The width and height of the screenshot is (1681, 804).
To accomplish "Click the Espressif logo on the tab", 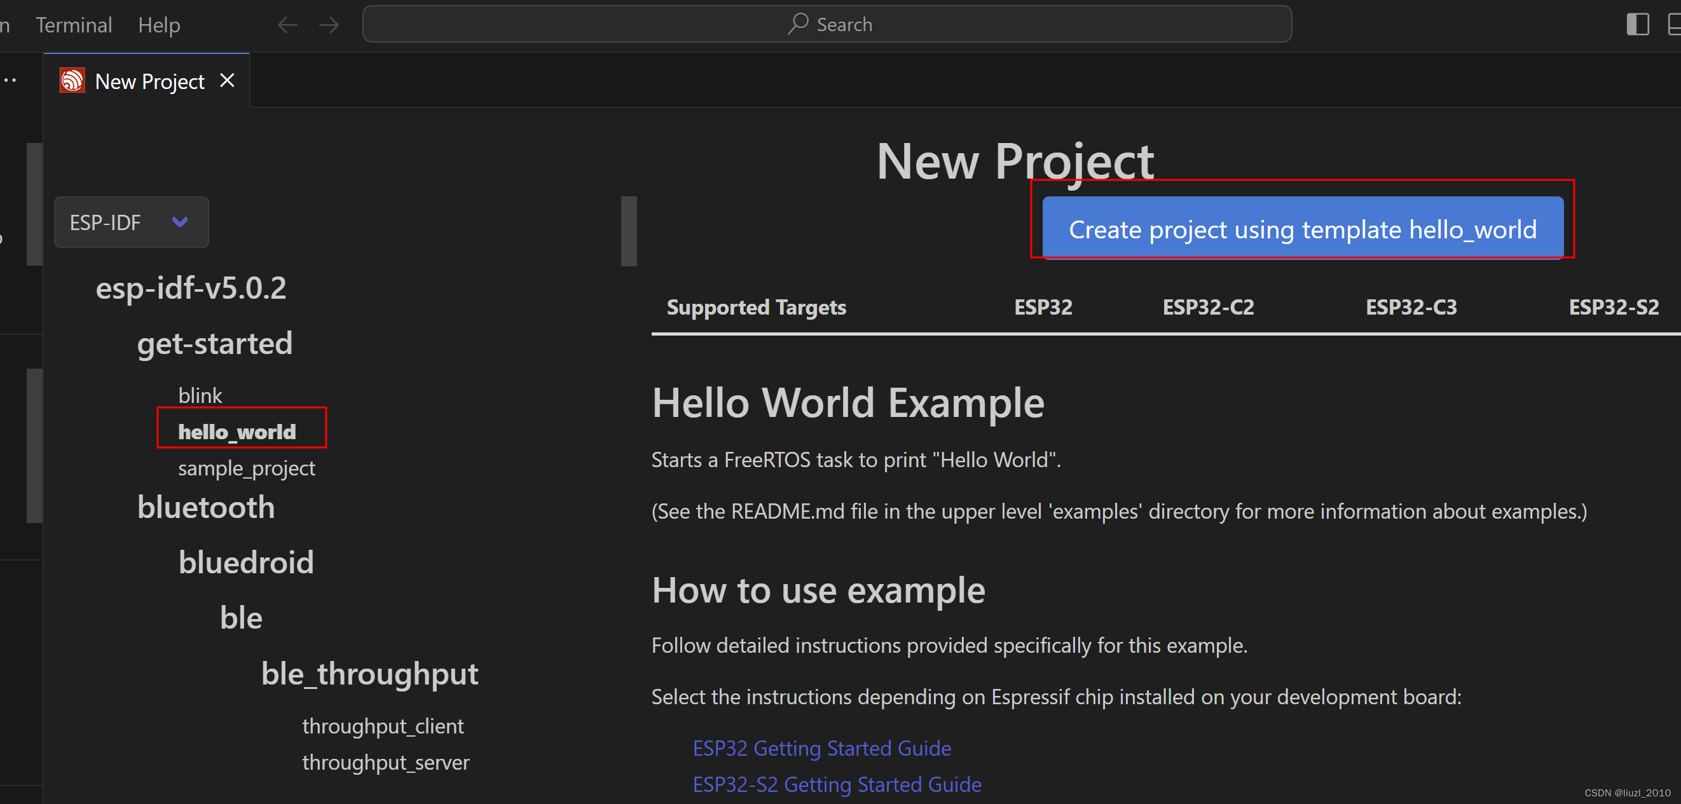I will coord(72,81).
